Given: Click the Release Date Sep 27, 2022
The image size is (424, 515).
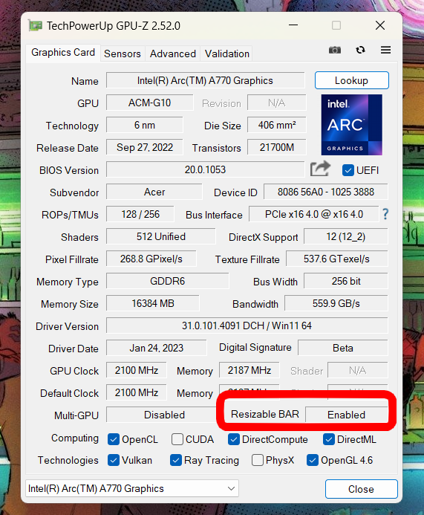Looking at the screenshot, I should [x=144, y=147].
